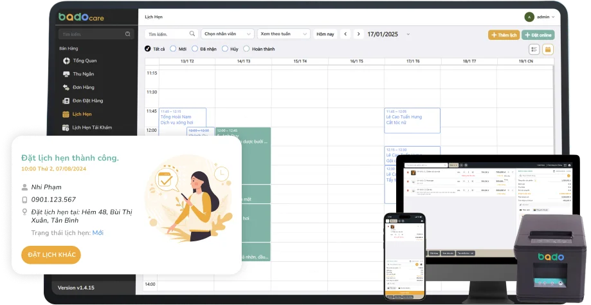Click the Lịch Hẹn page title
The image size is (591, 305).
coord(154,17)
